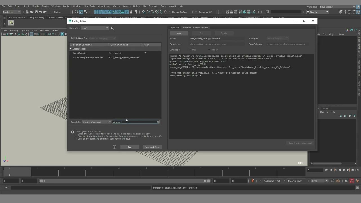The height and width of the screenshot is (203, 361).
Task: Open the viewport Shading menu
Action: [14, 30]
